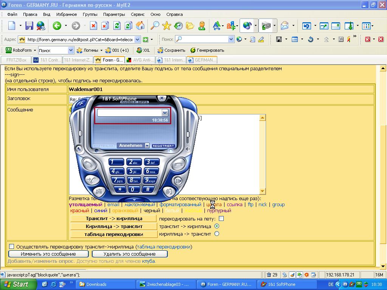This screenshot has height=290, width=387.
Task: Open the Параметры menu
Action: (x=114, y=14)
